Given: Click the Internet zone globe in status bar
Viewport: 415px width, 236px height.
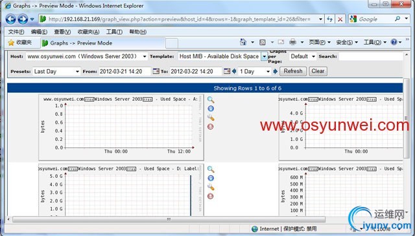Looking at the screenshot, I should tap(255, 229).
